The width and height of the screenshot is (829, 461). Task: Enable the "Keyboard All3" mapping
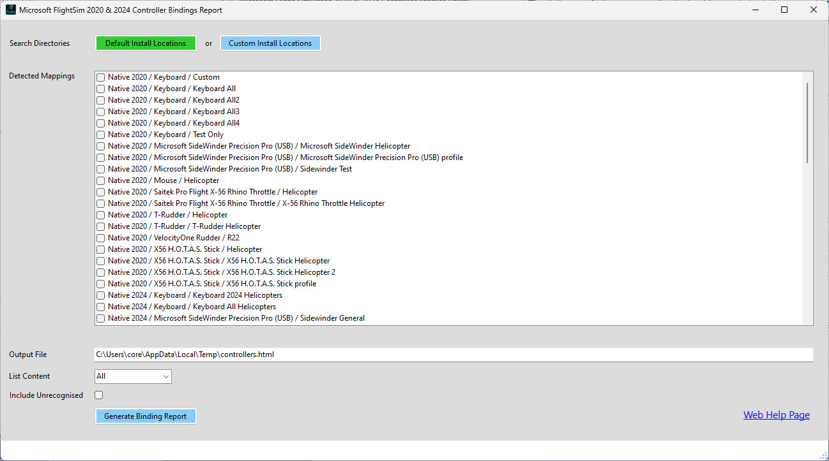(101, 112)
